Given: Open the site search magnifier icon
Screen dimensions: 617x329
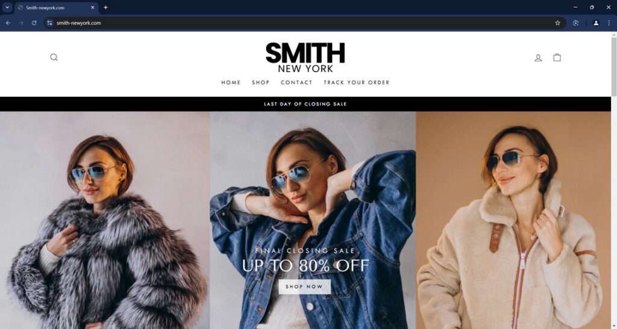Looking at the screenshot, I should [x=54, y=57].
